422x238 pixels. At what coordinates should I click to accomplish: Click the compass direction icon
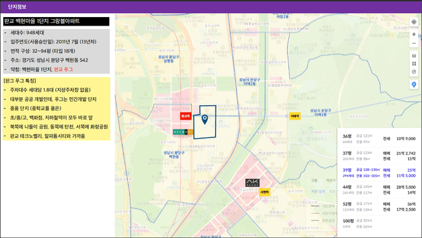pyautogui.click(x=414, y=72)
